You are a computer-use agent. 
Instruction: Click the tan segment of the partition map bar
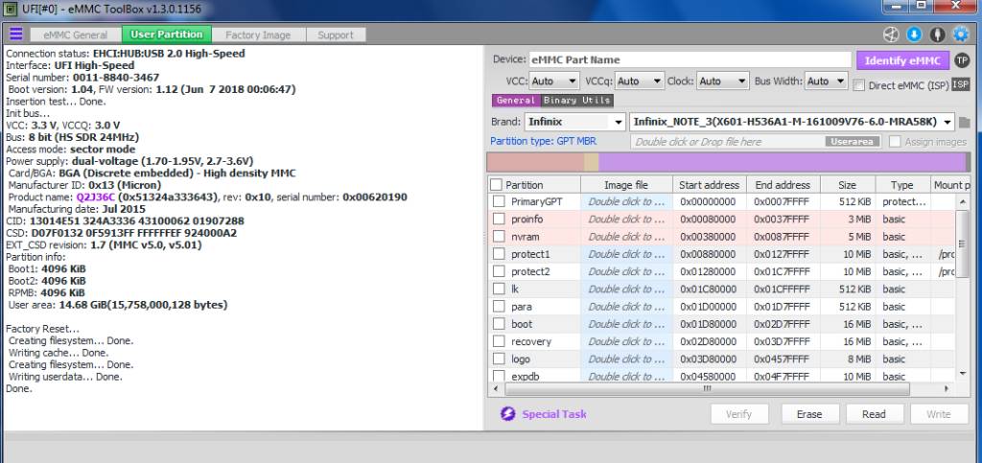[x=591, y=162]
